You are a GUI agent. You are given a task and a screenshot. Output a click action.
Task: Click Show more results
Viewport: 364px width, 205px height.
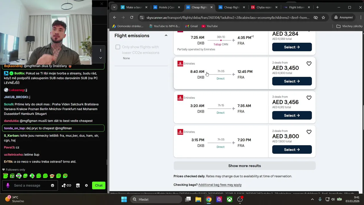[245, 166]
